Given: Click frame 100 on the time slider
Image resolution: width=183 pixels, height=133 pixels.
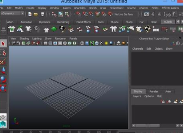Looking at the screenshot, I should point(99,132).
